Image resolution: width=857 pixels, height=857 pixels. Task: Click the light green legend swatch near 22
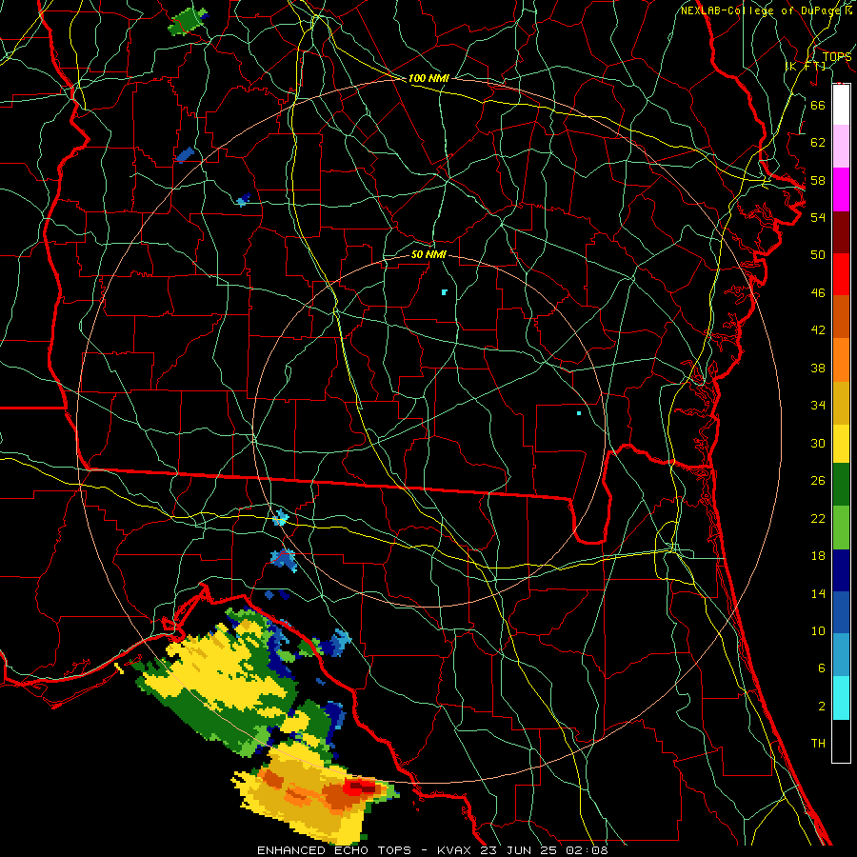click(841, 528)
